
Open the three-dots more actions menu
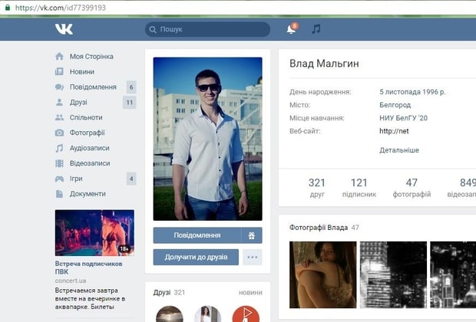point(252,257)
